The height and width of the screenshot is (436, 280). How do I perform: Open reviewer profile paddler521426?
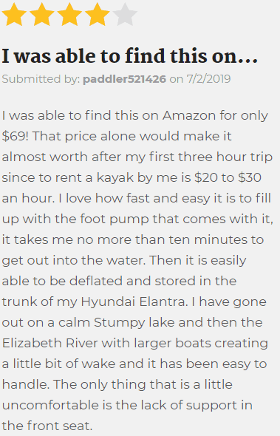[124, 79]
